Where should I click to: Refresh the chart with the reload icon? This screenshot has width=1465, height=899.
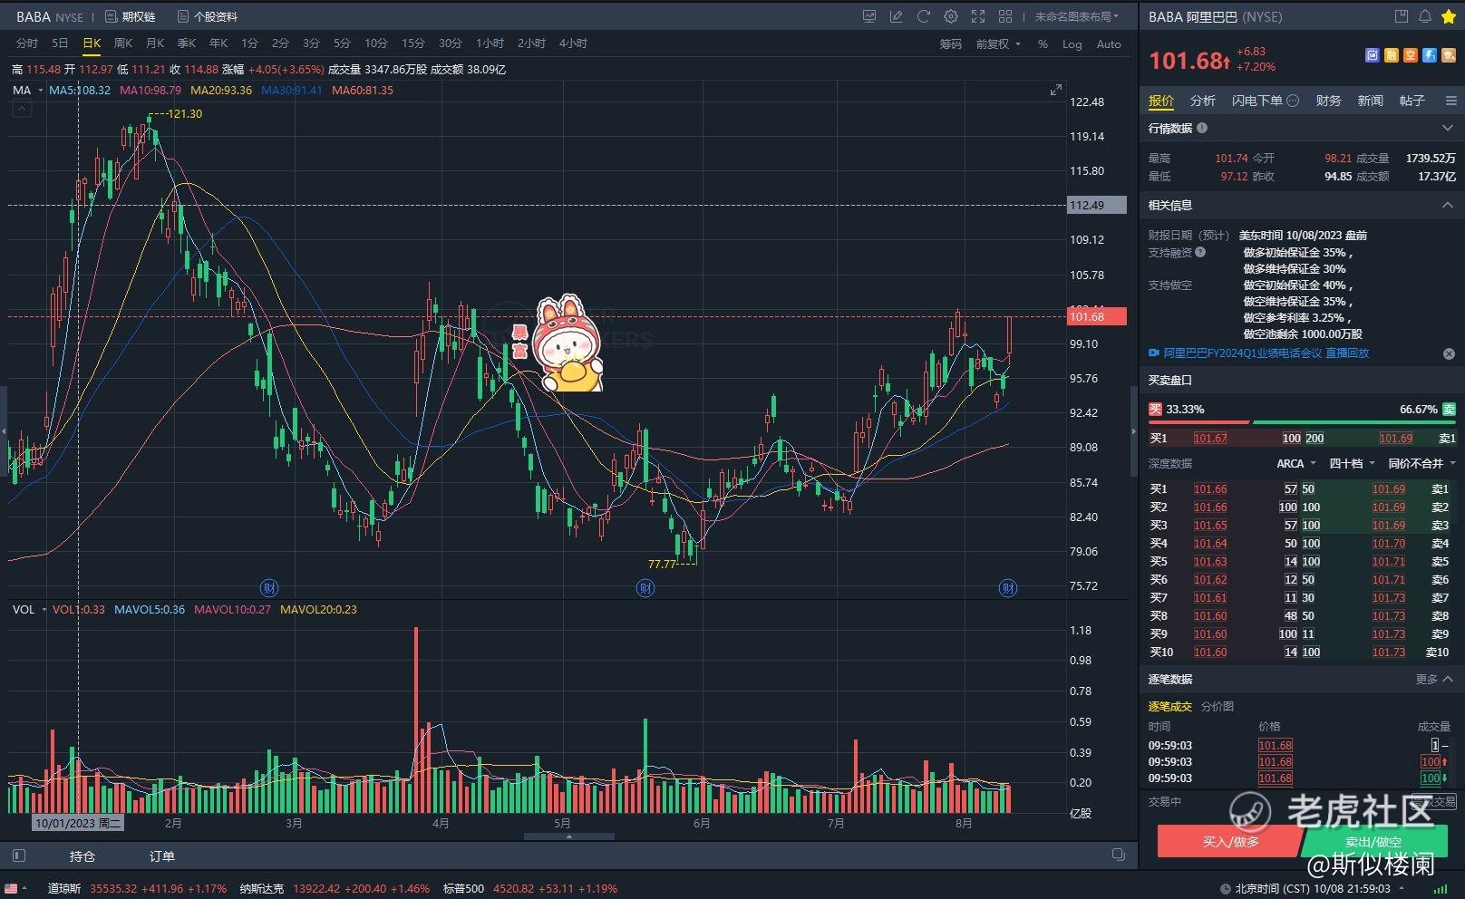point(924,16)
